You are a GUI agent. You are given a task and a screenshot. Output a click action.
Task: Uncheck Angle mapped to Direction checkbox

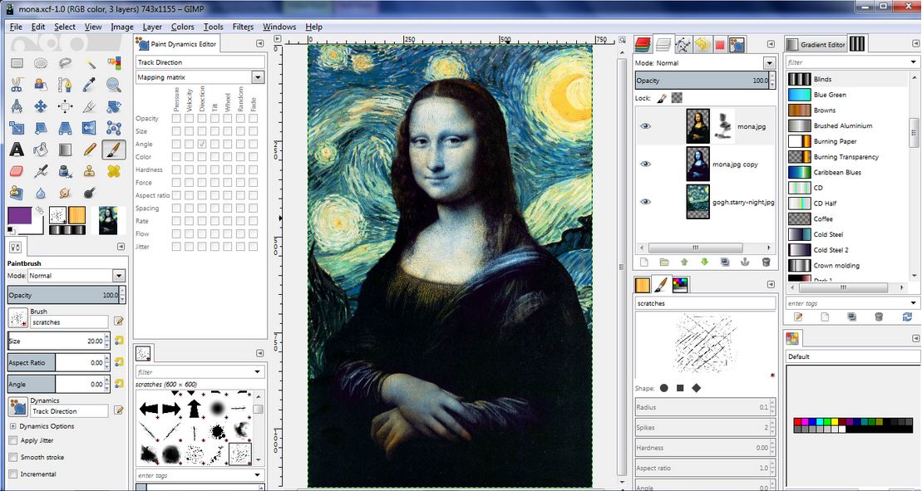[x=202, y=144]
